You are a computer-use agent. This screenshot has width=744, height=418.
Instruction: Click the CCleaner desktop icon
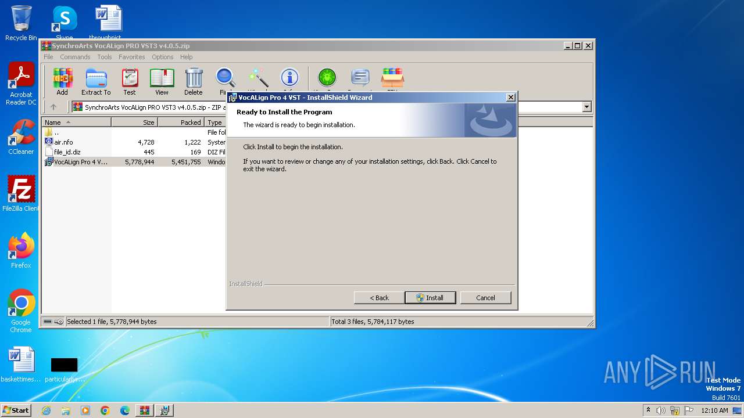coord(21,137)
